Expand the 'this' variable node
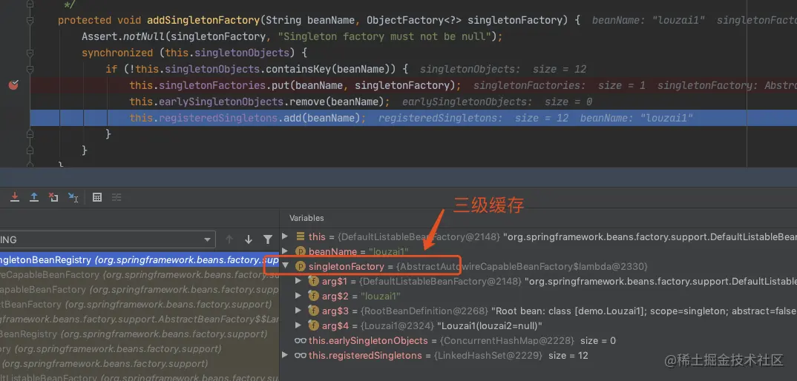Screen dimensions: 797x381 coord(285,236)
